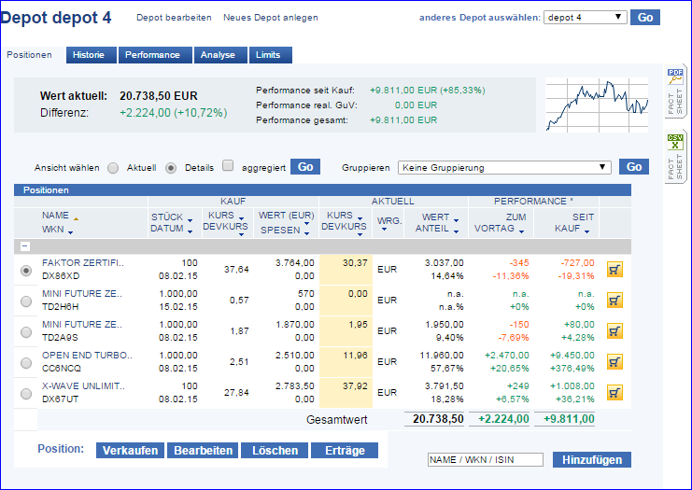Collapse the positions group with minus
Screen dimensions: 692x490
tap(25, 246)
